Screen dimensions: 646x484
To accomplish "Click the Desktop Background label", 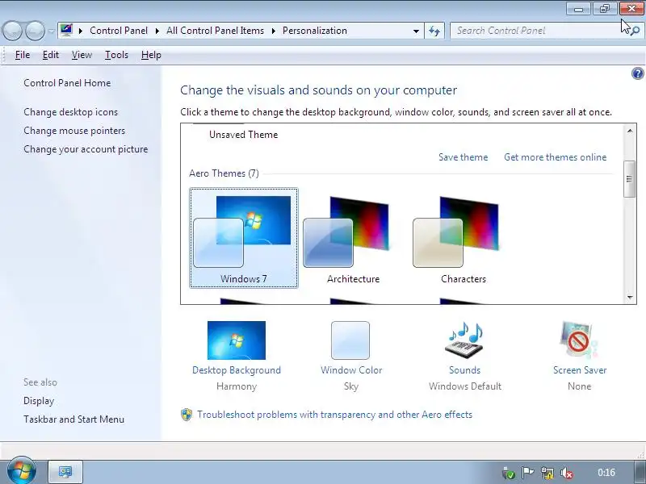I will [x=237, y=370].
